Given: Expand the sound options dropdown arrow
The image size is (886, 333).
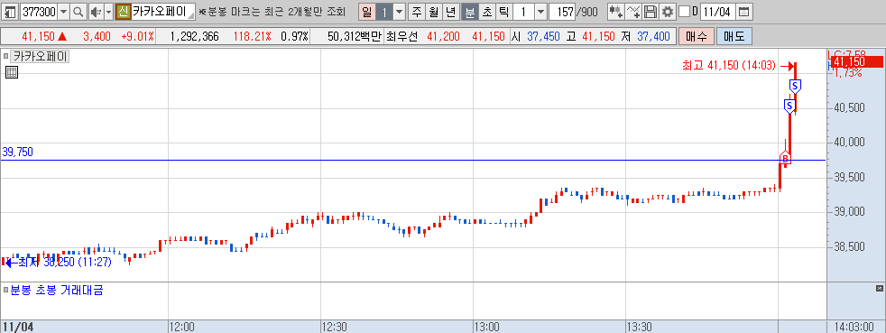Looking at the screenshot, I should [108, 12].
